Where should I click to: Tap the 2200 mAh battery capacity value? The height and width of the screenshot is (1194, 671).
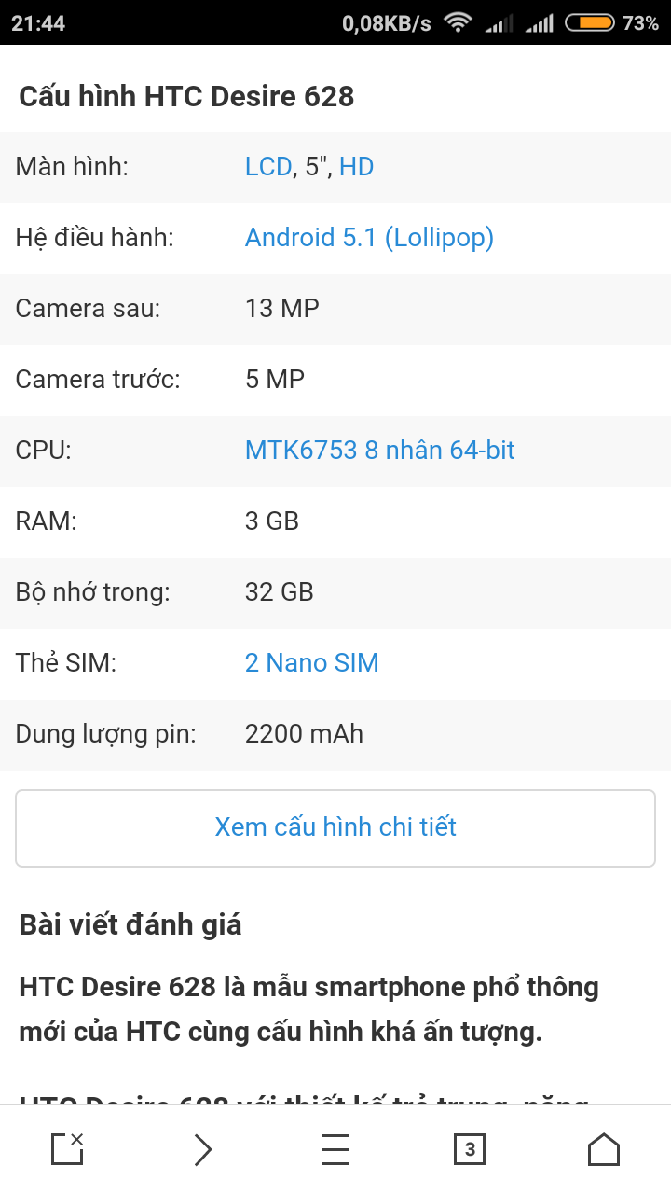point(304,734)
